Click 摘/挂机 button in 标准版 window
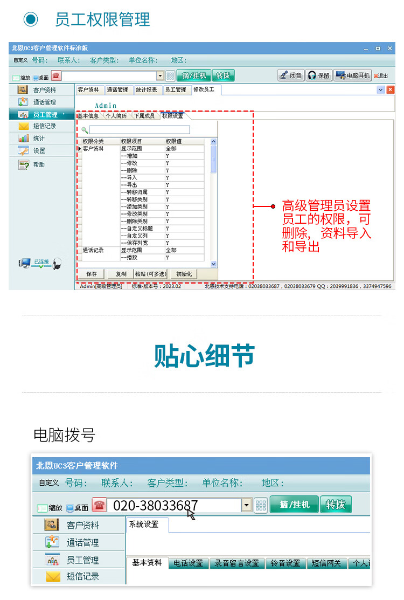Viewport: 404px width, 600px height. [194, 75]
